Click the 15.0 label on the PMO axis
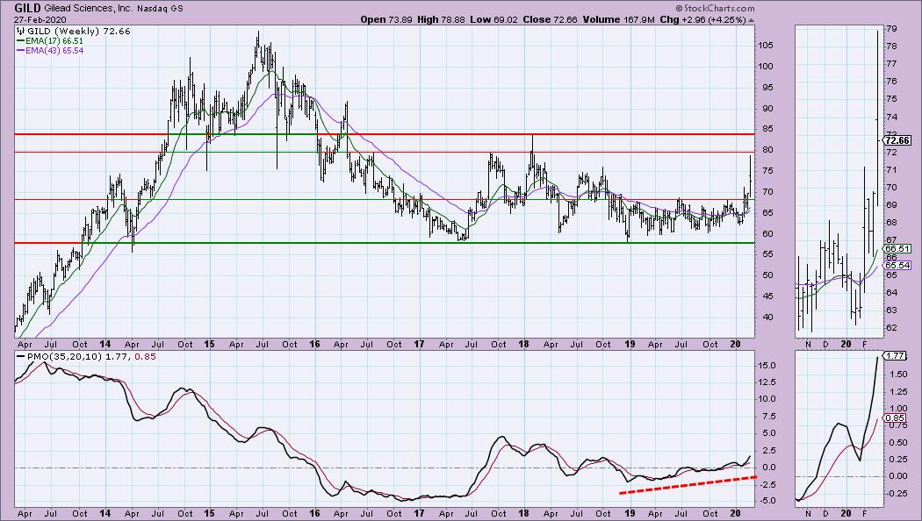Screen dimensions: 922x521 (767, 366)
